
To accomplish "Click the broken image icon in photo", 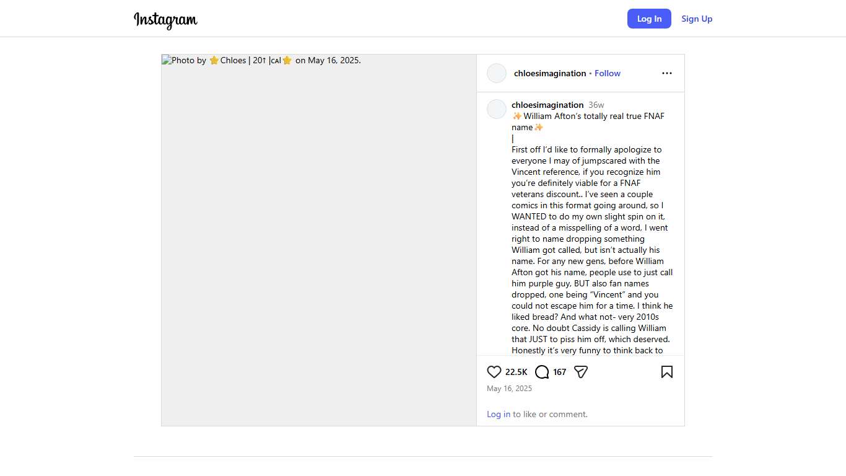I will [x=167, y=60].
